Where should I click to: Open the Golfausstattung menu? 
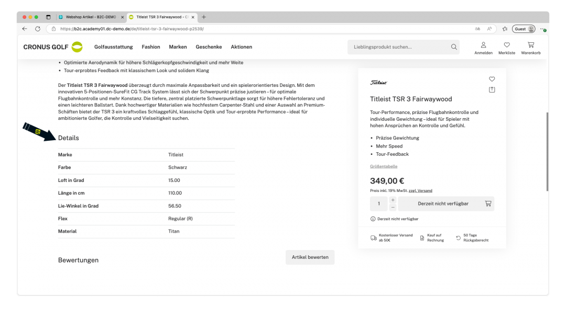(113, 47)
